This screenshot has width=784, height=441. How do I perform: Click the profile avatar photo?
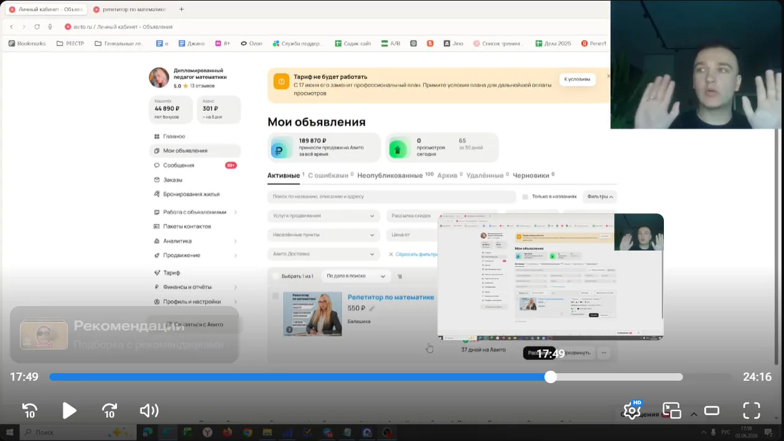coord(159,78)
